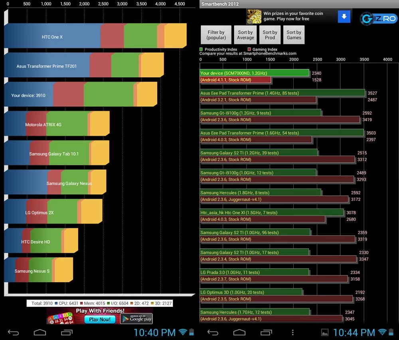Screen dimensions: 399x340
Task: Click the blue CPU legend swatch
Action: click(x=56, y=303)
